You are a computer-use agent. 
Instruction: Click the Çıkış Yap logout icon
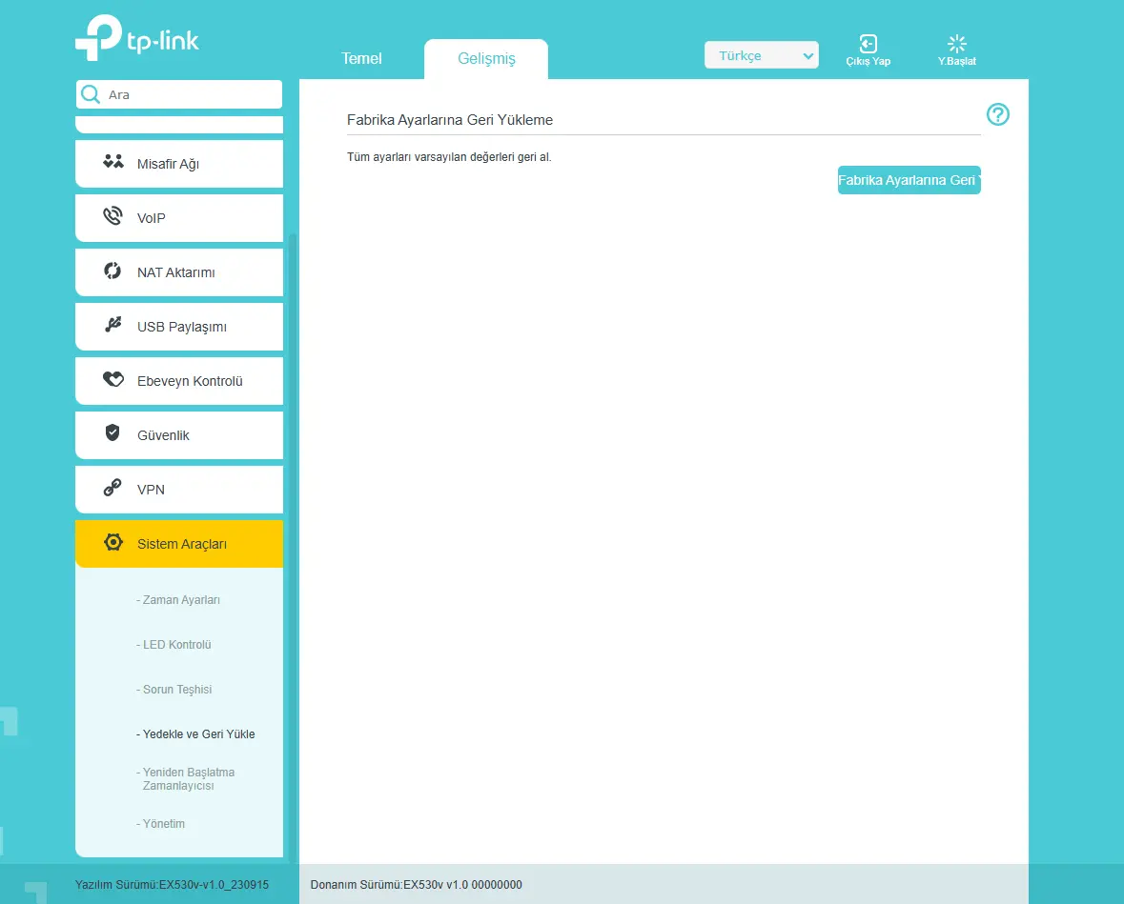coord(869,44)
